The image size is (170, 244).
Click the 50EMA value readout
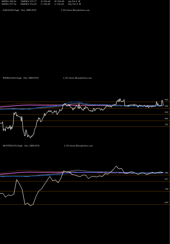pos(8,4)
